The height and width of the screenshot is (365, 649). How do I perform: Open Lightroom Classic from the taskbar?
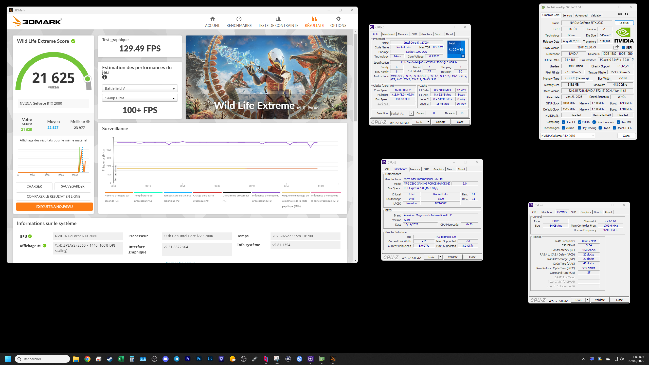coord(210,359)
